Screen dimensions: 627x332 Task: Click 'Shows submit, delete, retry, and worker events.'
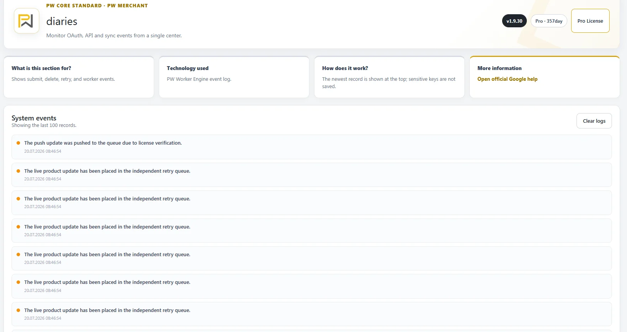[x=63, y=79]
